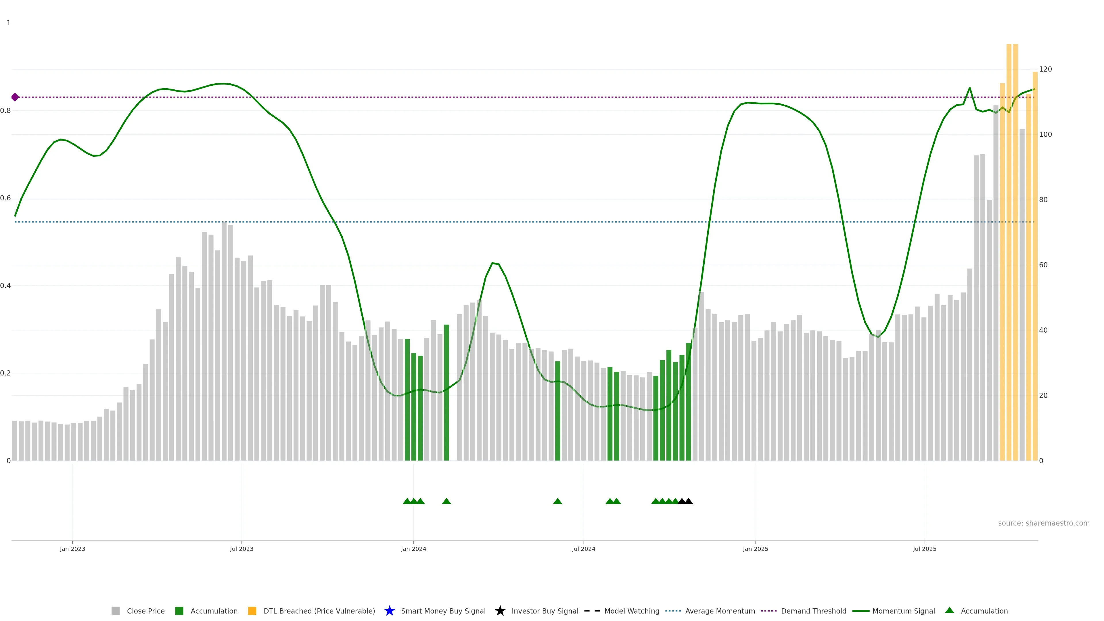Image resolution: width=1104 pixels, height=621 pixels.
Task: Click the purple diamond Demand Threshold marker
Action: pos(15,97)
